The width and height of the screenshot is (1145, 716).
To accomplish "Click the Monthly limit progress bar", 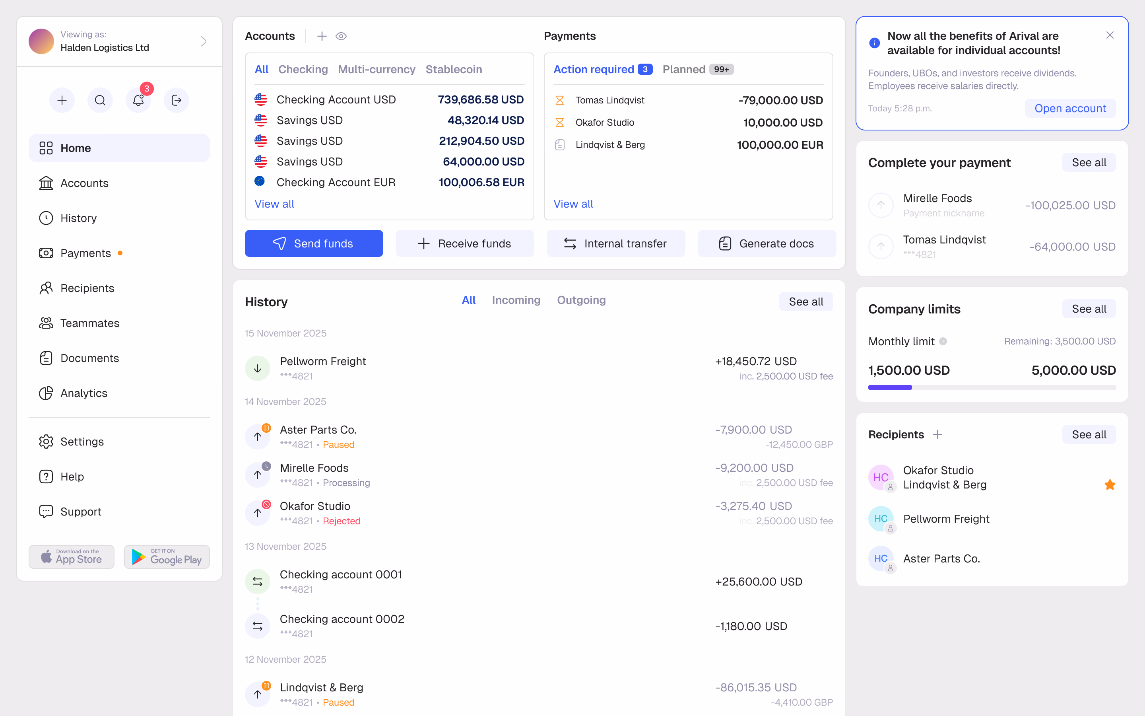I will 992,387.
